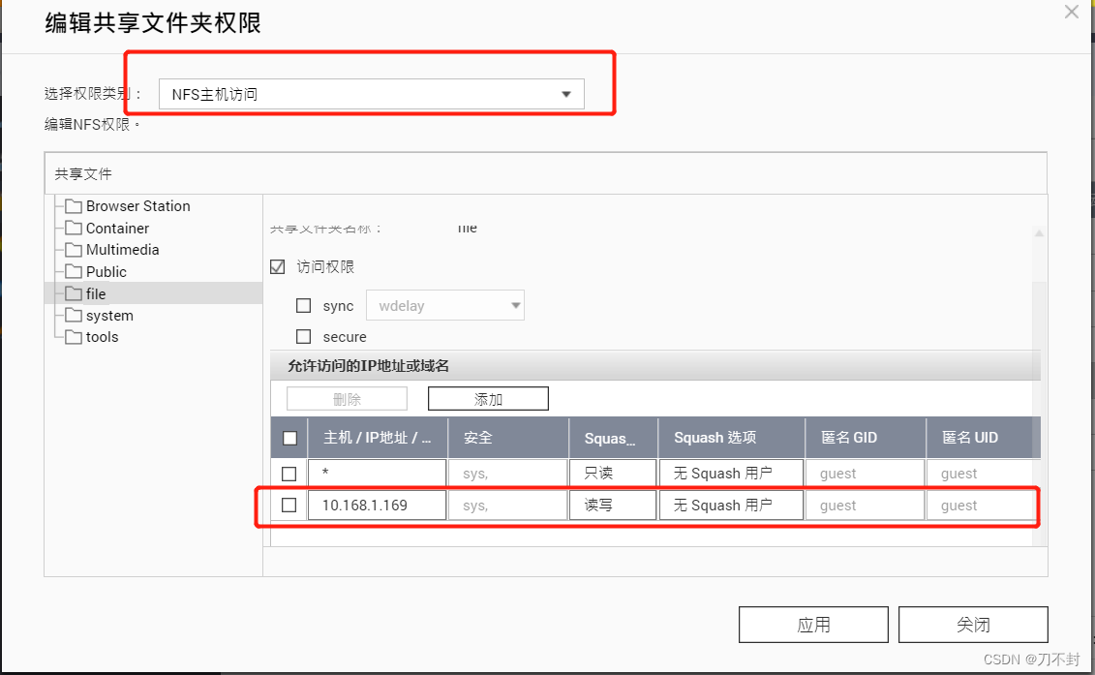Select the Public folder

[106, 272]
